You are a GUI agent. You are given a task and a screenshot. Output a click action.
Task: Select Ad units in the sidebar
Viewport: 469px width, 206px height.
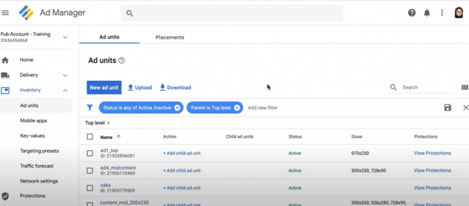tap(29, 106)
